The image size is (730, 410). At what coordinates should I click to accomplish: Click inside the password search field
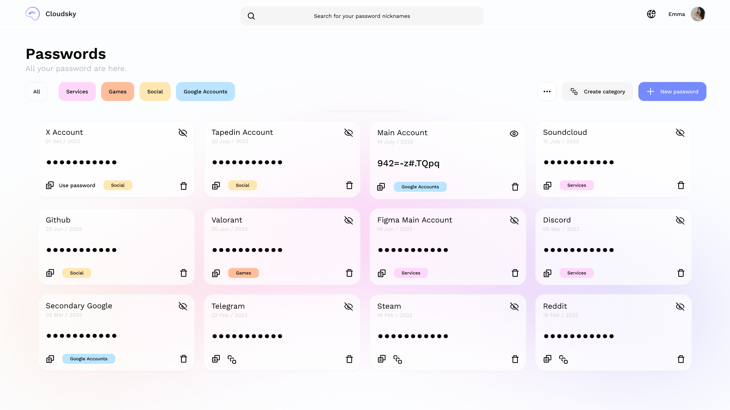[361, 16]
